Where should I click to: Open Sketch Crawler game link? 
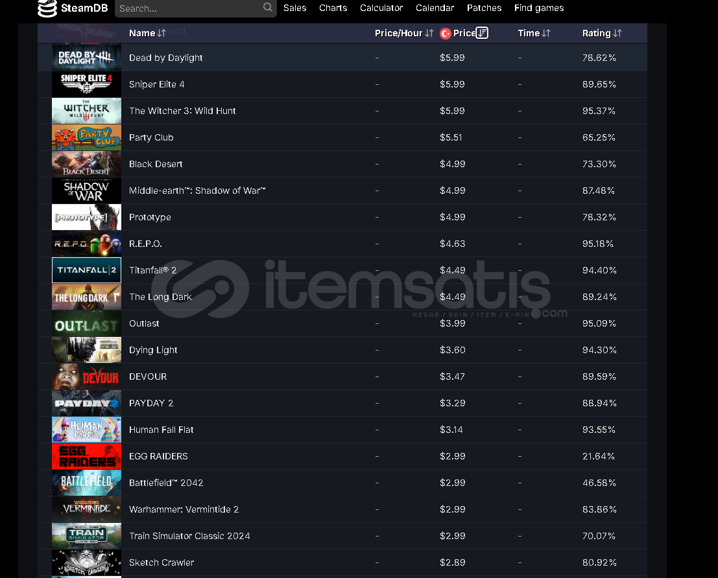[162, 562]
